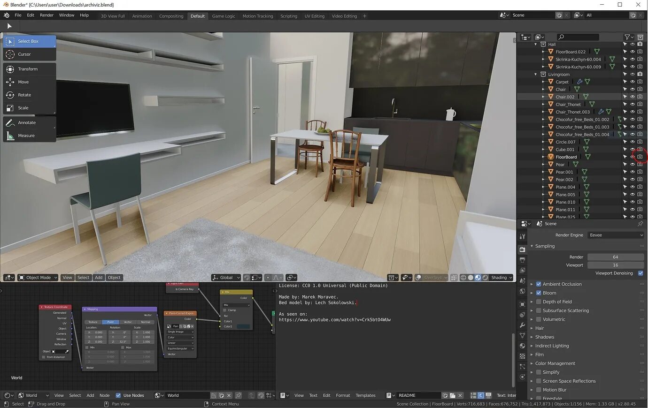Open the Output properties tab icon

click(522, 260)
